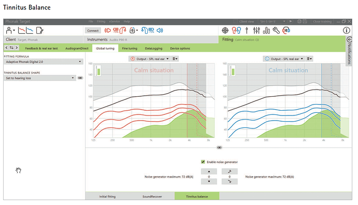Click the info circle icon

pos(347,31)
